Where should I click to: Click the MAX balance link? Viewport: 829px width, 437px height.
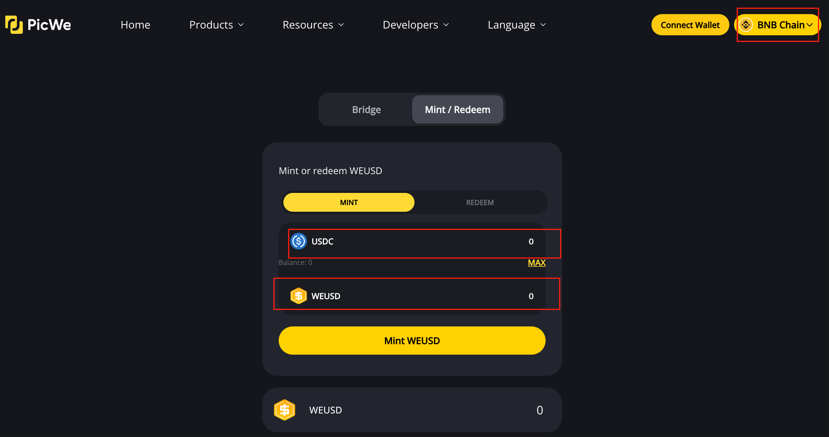point(536,263)
